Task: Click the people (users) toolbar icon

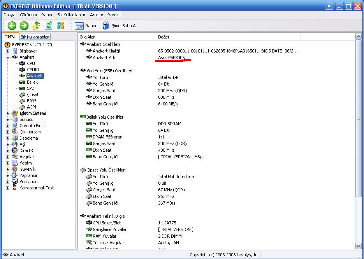Action: point(61,26)
